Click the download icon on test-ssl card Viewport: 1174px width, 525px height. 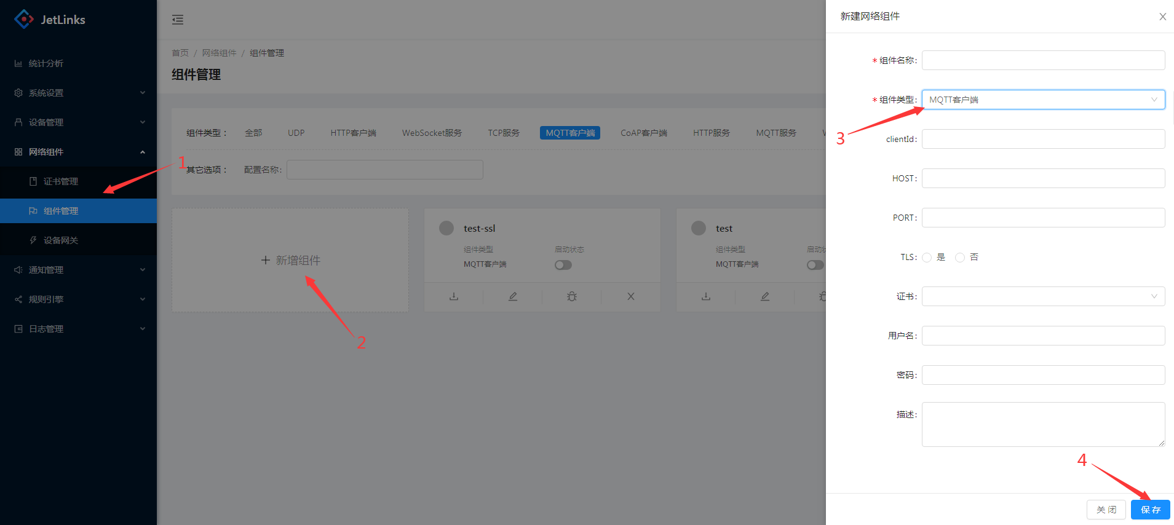454,296
